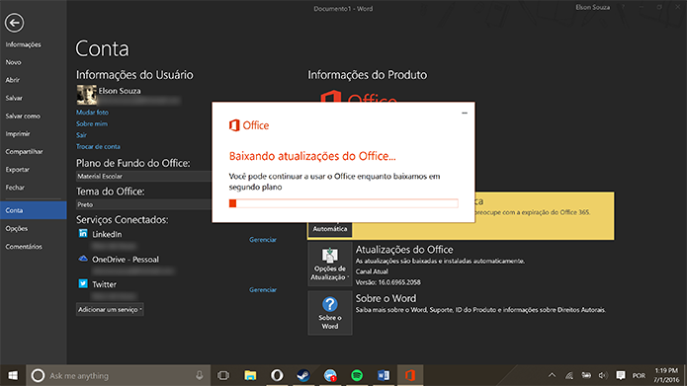Select Novo in the sidebar

(13, 62)
